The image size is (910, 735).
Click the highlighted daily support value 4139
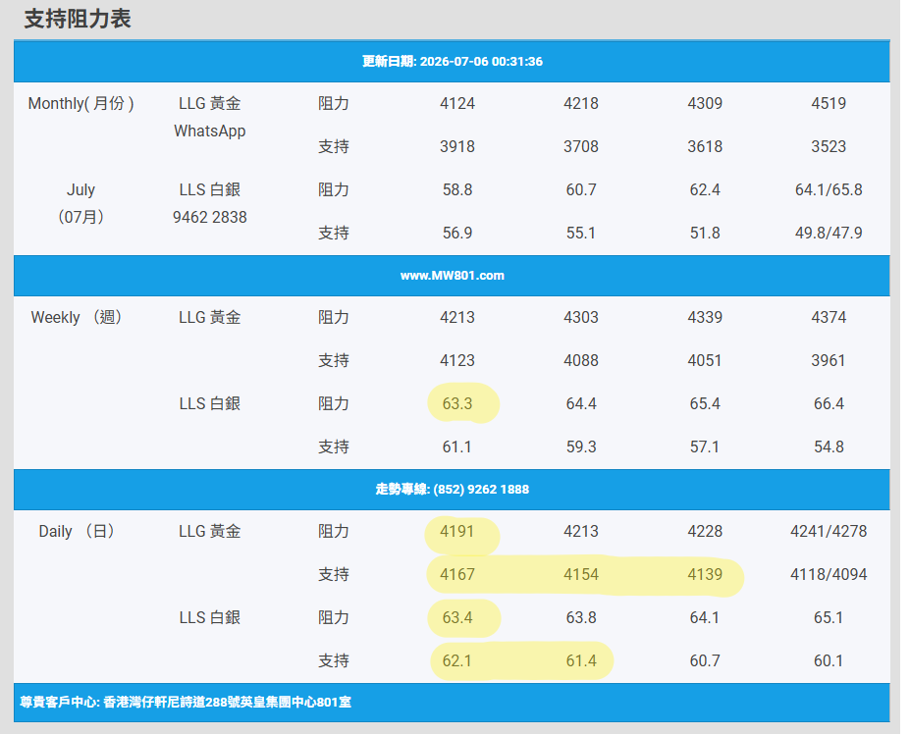(705, 575)
